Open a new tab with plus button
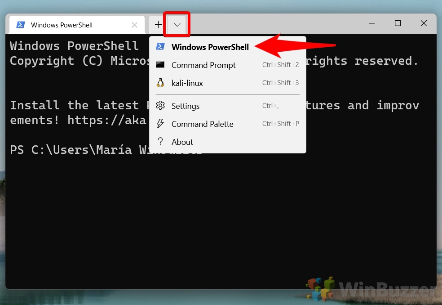This screenshot has width=442, height=305. 158,25
